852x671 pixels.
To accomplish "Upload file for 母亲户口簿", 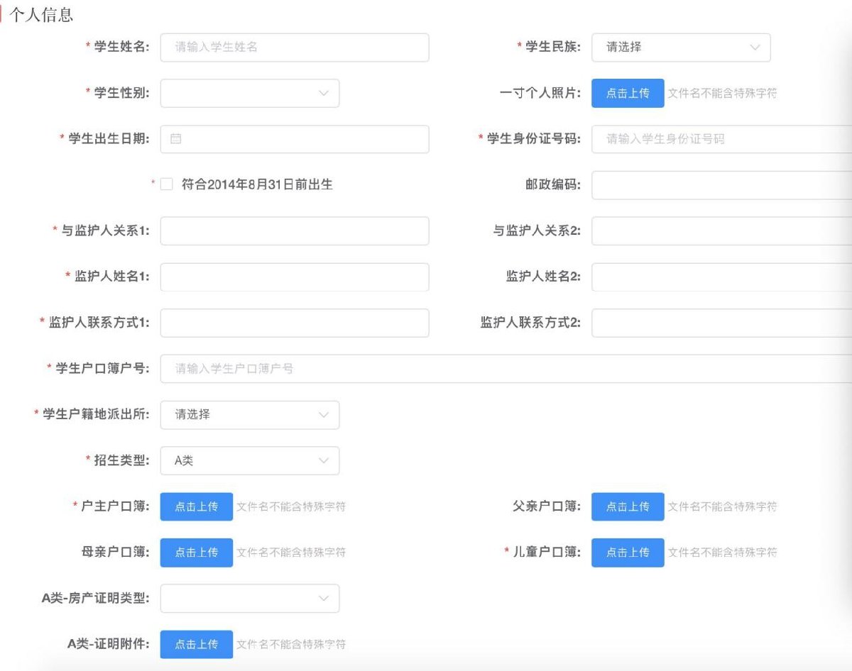I will coord(197,553).
